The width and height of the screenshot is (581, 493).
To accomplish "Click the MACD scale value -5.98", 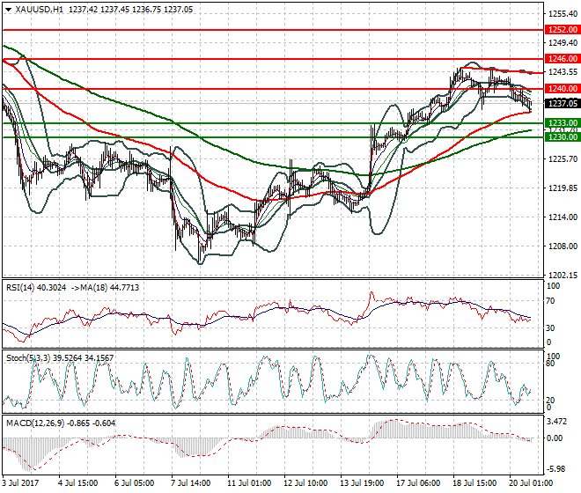I will [556, 469].
